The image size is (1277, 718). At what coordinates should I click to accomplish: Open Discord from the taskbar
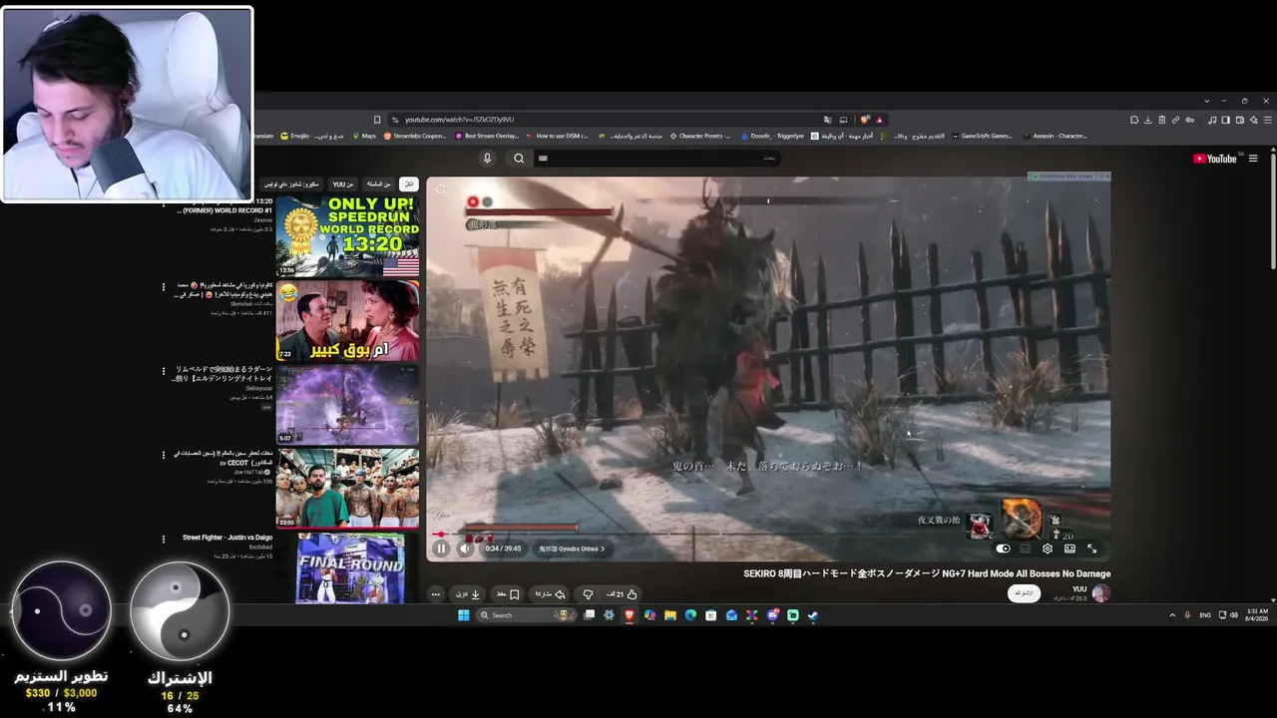coord(772,615)
